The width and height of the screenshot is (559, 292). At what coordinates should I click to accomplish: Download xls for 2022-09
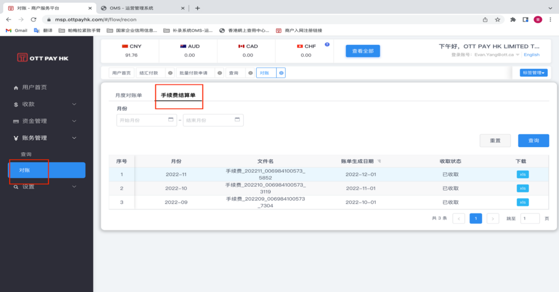coord(522,203)
